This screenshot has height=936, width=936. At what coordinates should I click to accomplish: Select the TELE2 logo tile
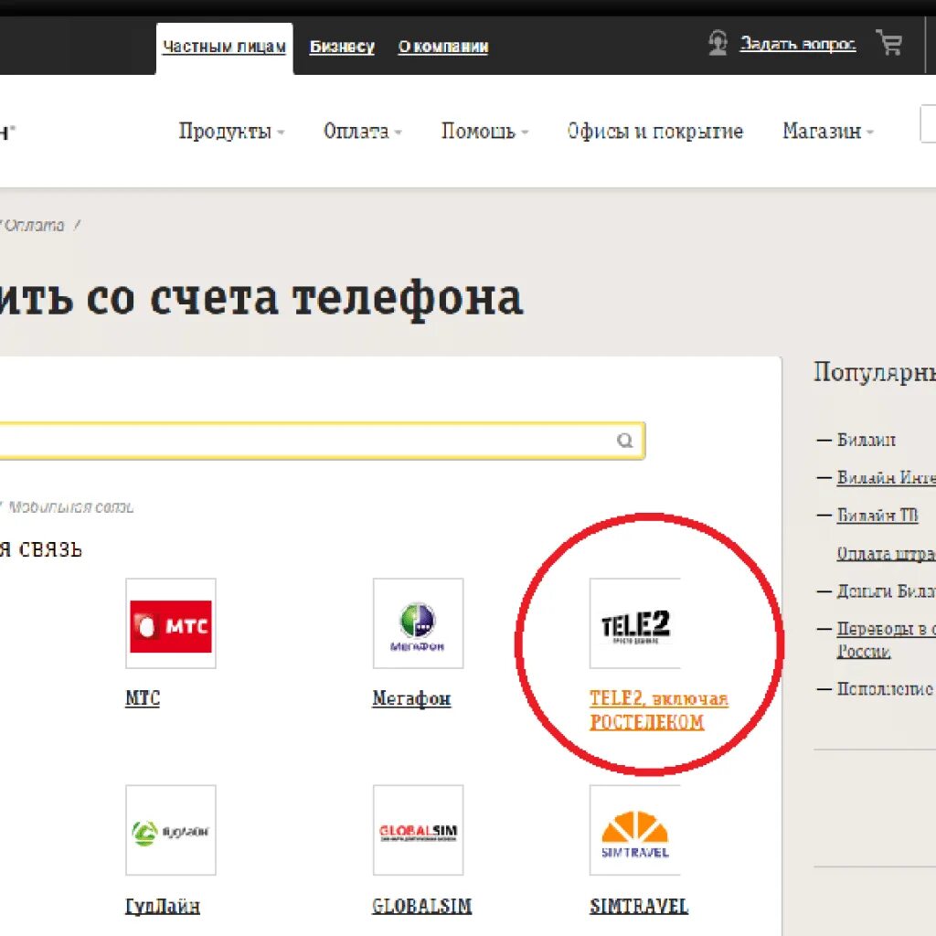[635, 623]
